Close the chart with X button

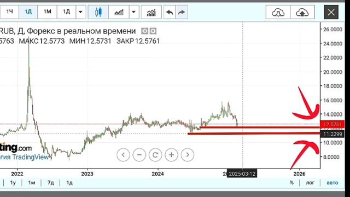[x=331, y=12]
